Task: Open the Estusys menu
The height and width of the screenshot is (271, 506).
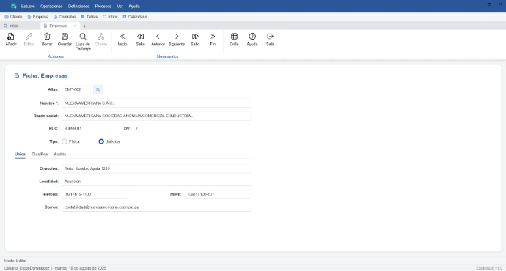Action: tap(28, 6)
